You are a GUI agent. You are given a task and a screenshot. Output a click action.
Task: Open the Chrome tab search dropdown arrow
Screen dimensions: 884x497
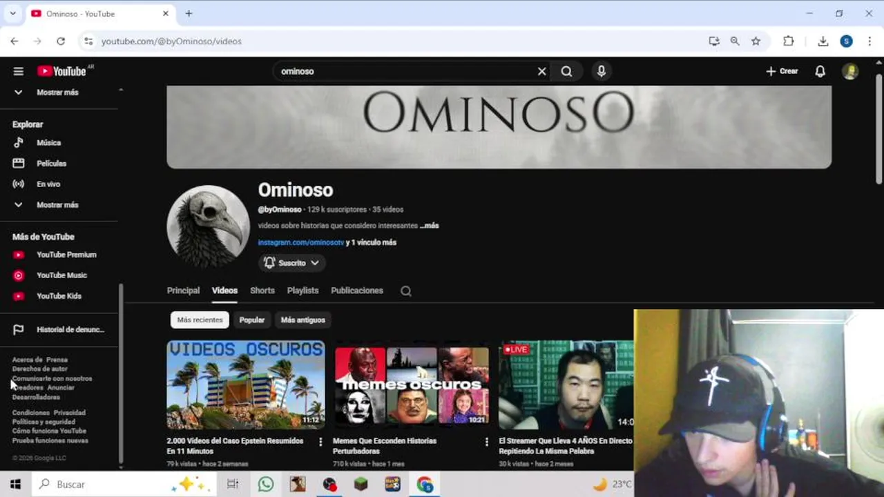click(12, 14)
